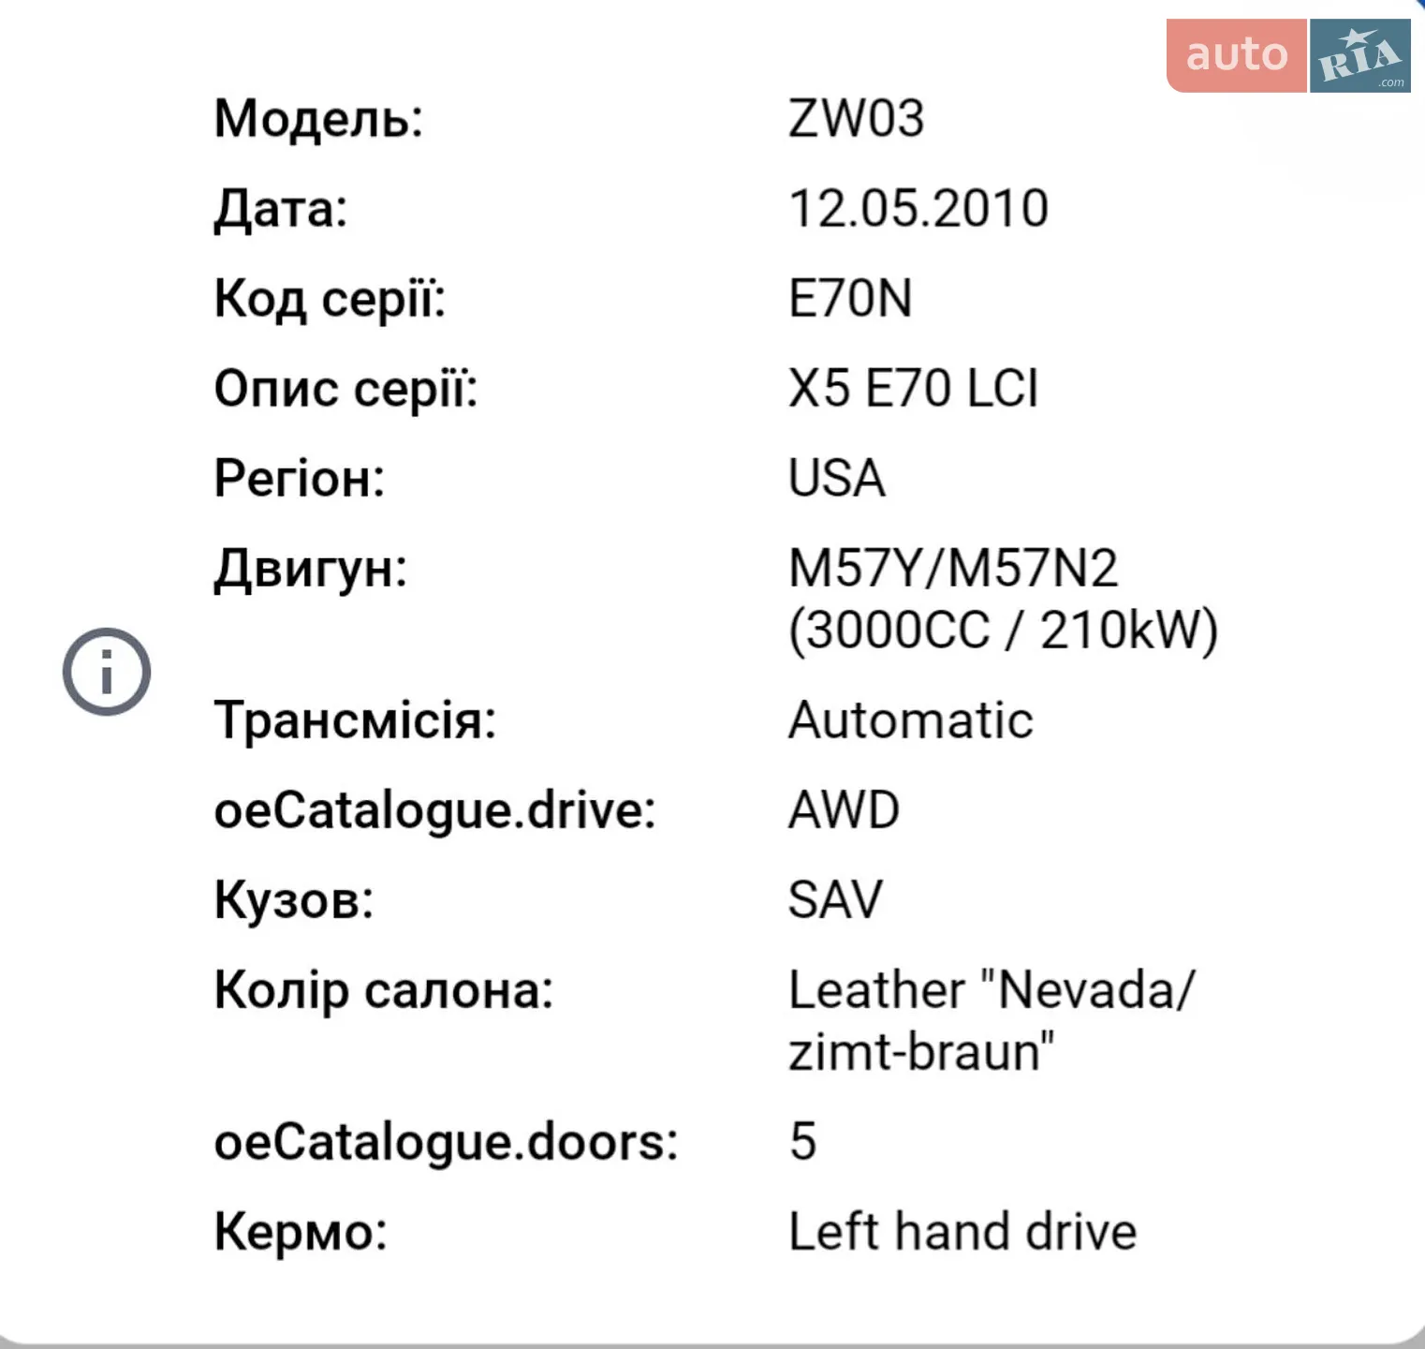Screen dimensions: 1425x1349
Task: Click the Трансмісія label
Action: tap(355, 720)
